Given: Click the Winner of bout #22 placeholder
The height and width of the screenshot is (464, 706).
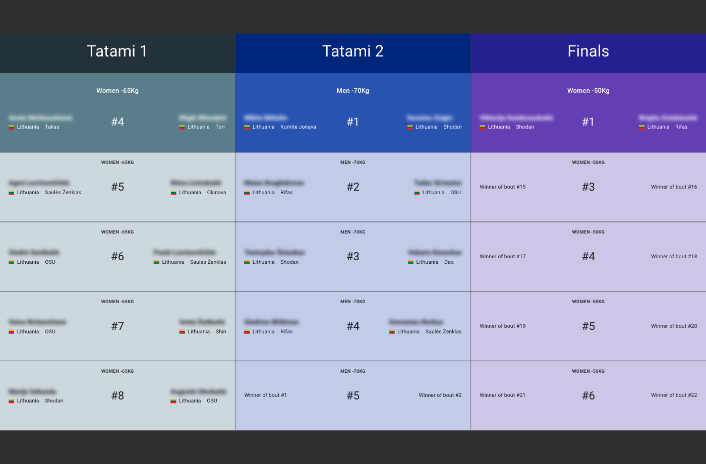Looking at the screenshot, I should (674, 395).
